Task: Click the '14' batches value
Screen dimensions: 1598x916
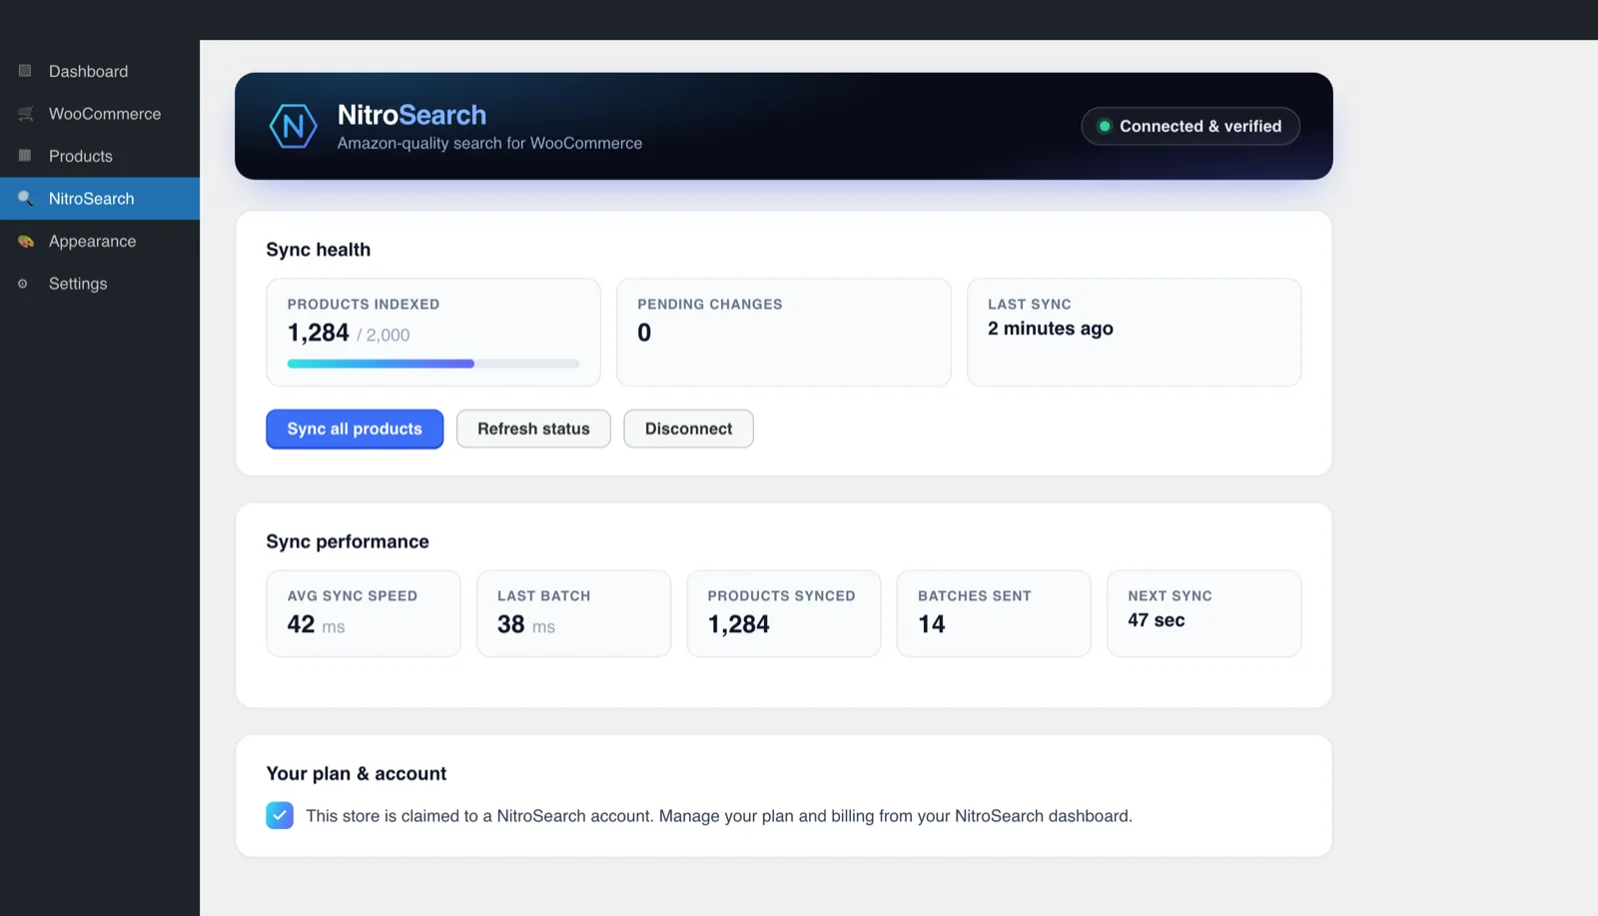Action: 932,624
